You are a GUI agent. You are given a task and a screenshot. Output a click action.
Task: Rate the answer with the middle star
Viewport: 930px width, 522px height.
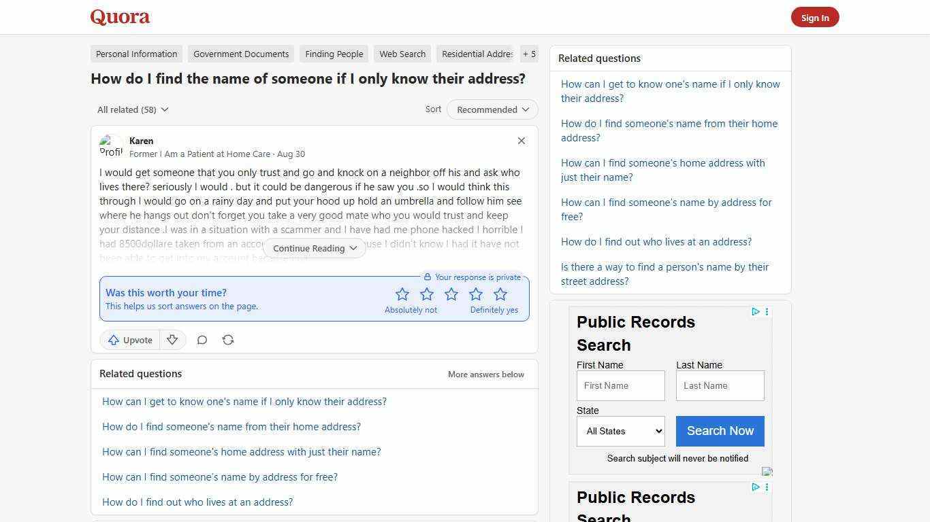click(x=451, y=294)
